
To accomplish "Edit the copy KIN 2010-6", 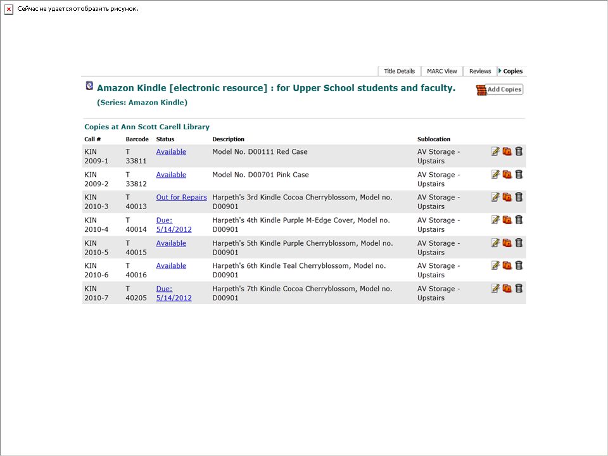I will [495, 265].
